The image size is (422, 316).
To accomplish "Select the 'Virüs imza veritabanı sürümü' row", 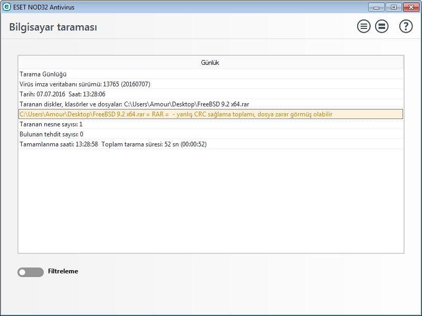I will 210,84.
